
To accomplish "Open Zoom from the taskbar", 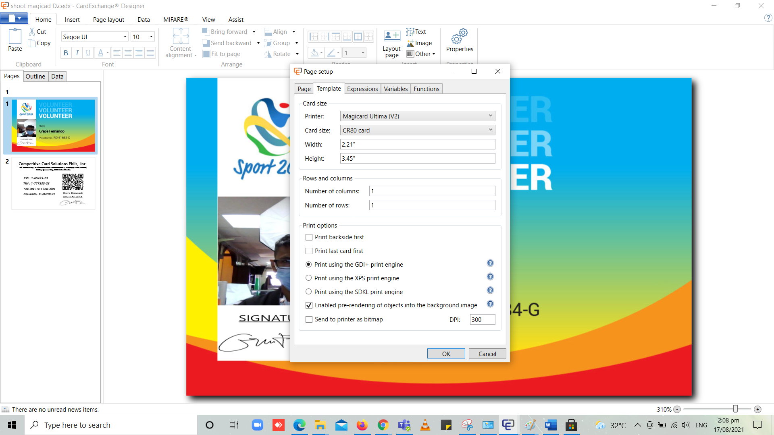I will (257, 425).
